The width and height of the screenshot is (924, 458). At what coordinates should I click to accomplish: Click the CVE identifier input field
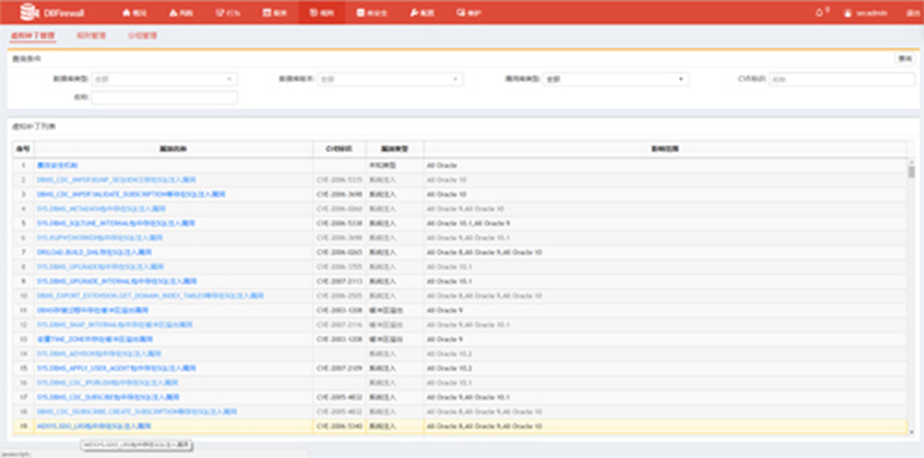coord(842,78)
